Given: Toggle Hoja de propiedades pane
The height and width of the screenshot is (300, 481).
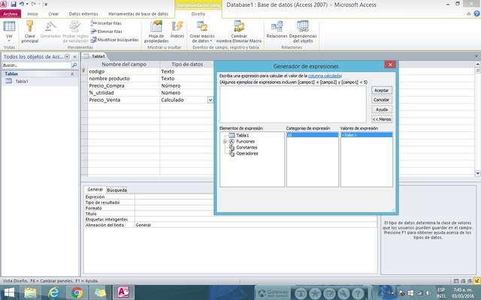Looking at the screenshot, I should coord(156,31).
